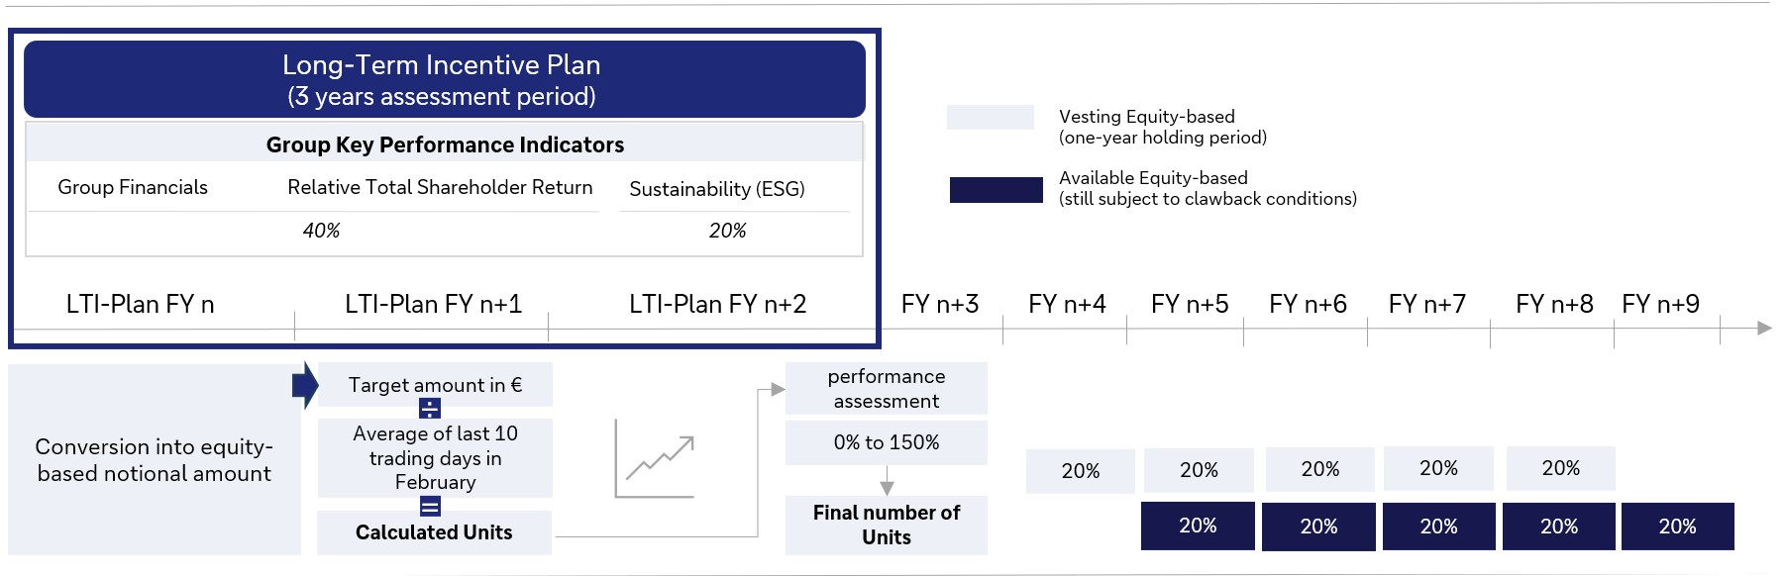Select the LTI-Plan FY n+1 label
This screenshot has width=1785, height=576.
tap(433, 304)
